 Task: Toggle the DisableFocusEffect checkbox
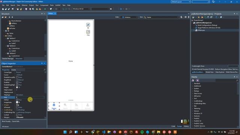[17, 77]
